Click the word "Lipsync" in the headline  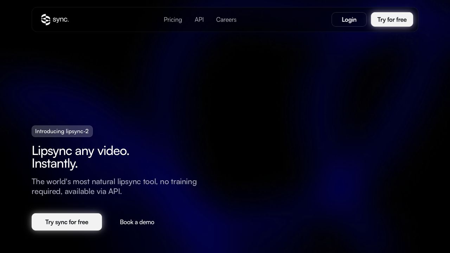[x=52, y=151]
